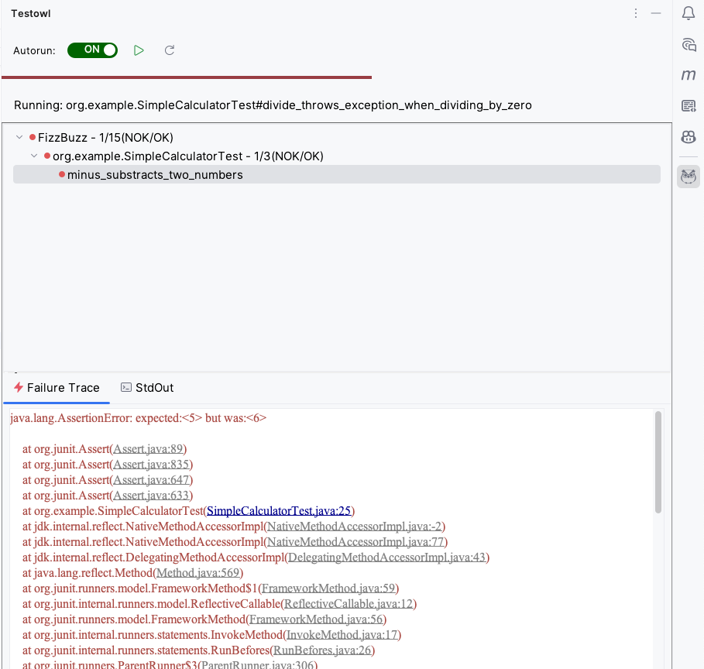Select the Testowl owl icon in the sidebar

tap(689, 177)
